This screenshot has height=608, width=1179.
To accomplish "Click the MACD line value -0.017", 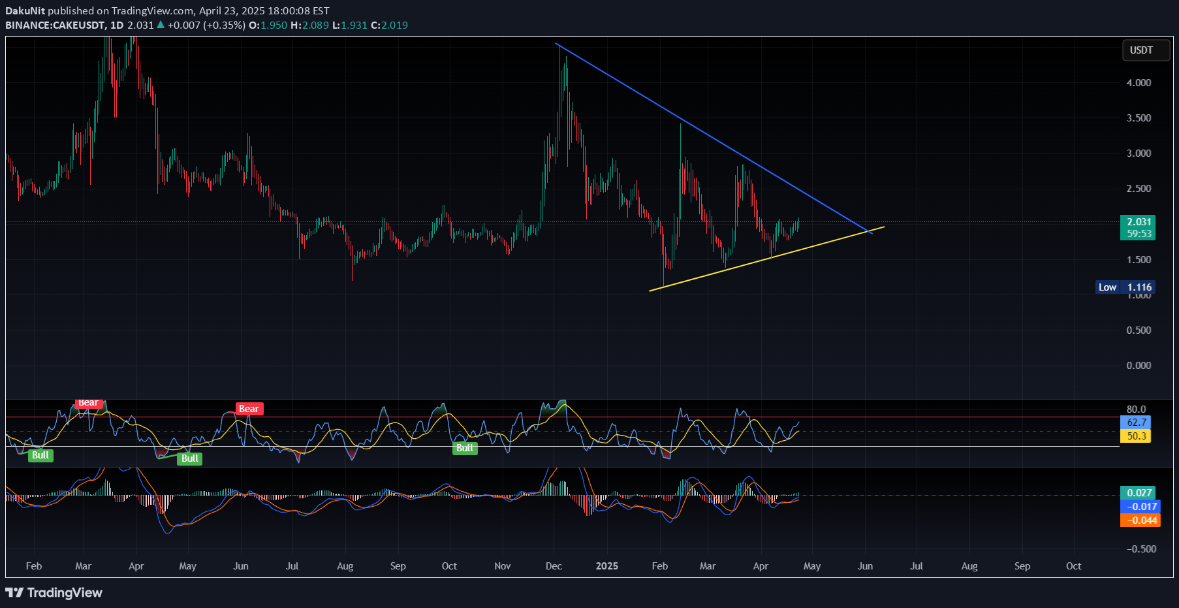I will tap(1140, 507).
